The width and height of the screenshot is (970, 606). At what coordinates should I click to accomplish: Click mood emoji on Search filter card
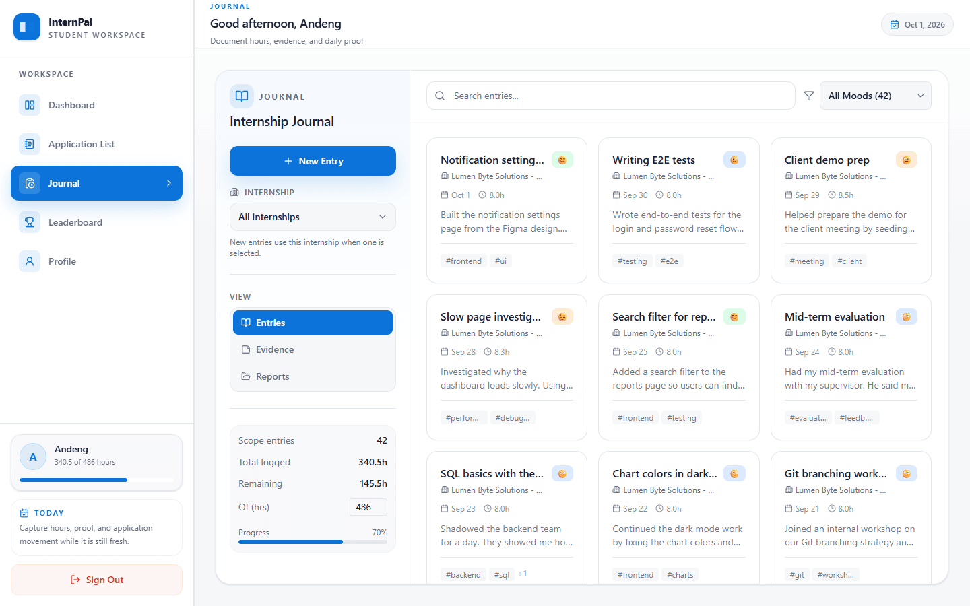(x=734, y=316)
